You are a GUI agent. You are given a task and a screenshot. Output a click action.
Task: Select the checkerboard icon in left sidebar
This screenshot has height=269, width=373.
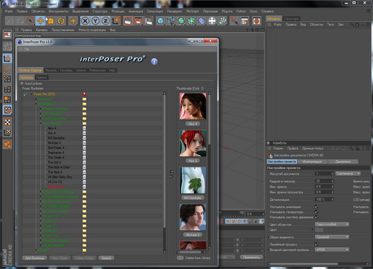click(7, 122)
